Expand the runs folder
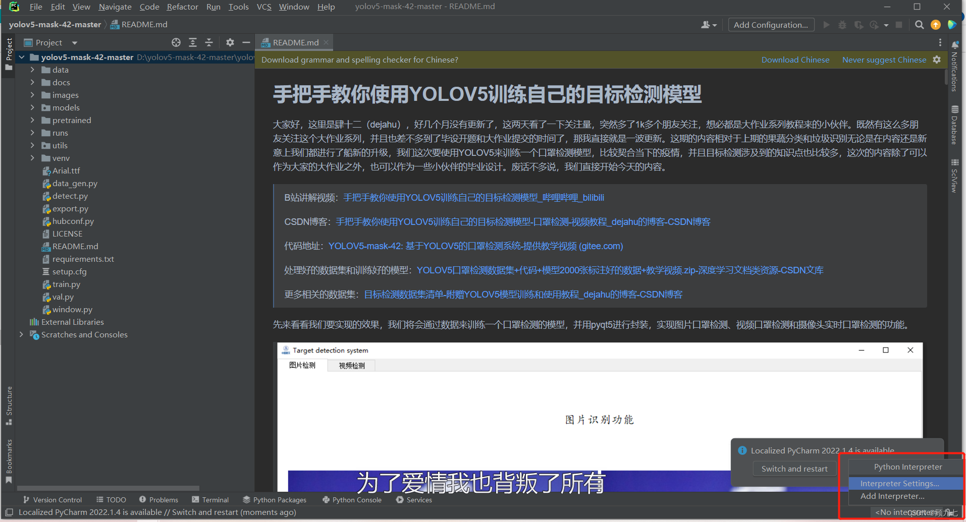 click(32, 133)
